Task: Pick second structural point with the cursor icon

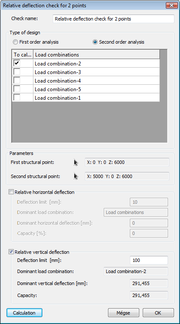Action: (76, 176)
